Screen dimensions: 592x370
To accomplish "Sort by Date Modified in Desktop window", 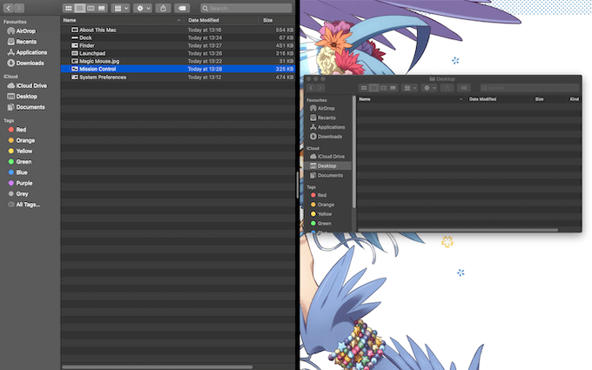I will (498, 99).
